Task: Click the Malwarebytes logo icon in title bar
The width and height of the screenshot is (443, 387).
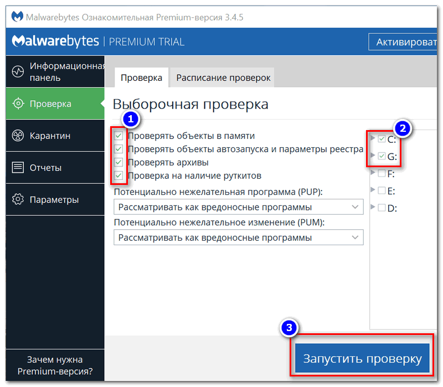Action: tap(17, 17)
